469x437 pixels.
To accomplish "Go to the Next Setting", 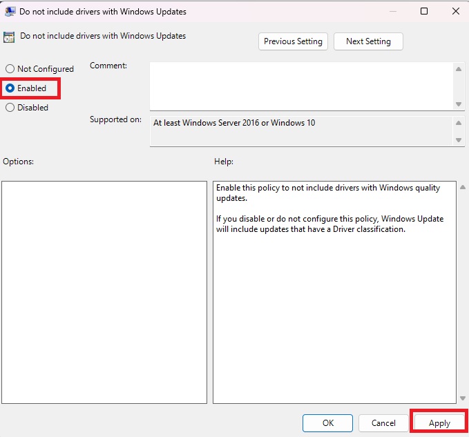I will tap(368, 41).
